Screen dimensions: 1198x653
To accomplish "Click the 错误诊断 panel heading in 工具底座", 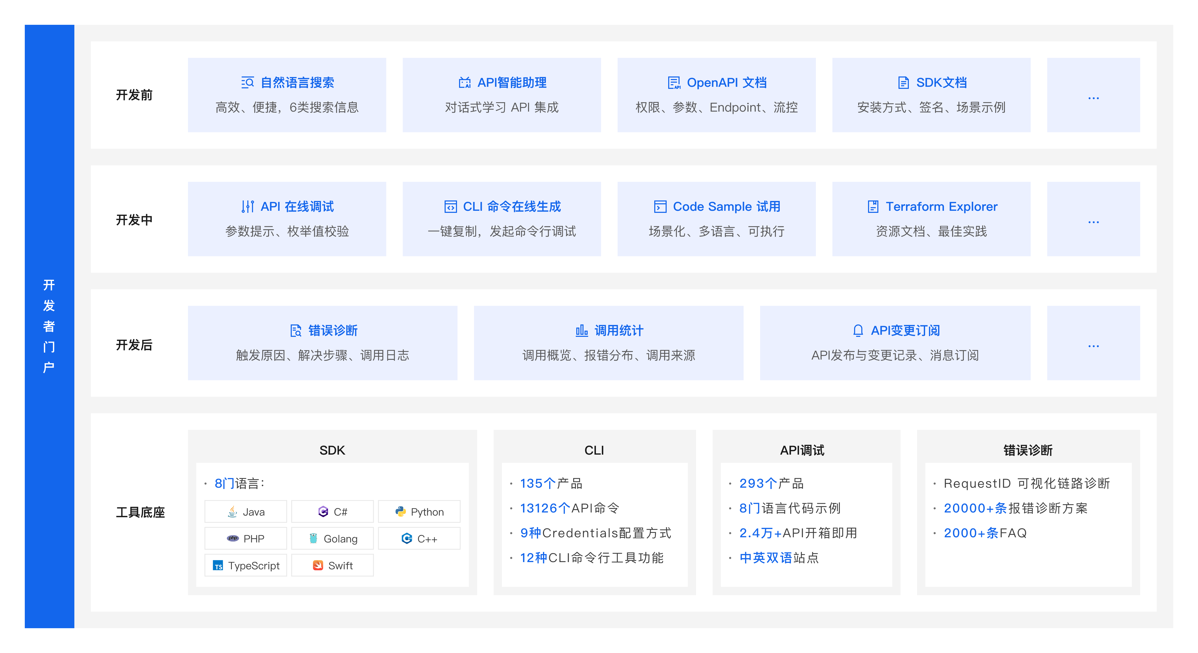I will tap(1028, 450).
